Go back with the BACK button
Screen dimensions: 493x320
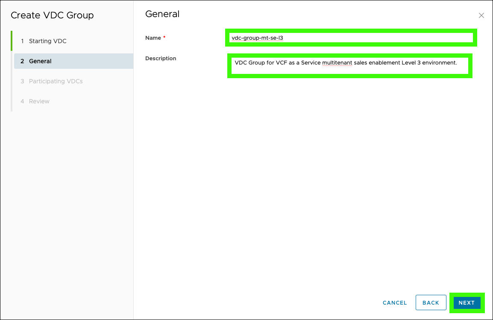(x=431, y=303)
